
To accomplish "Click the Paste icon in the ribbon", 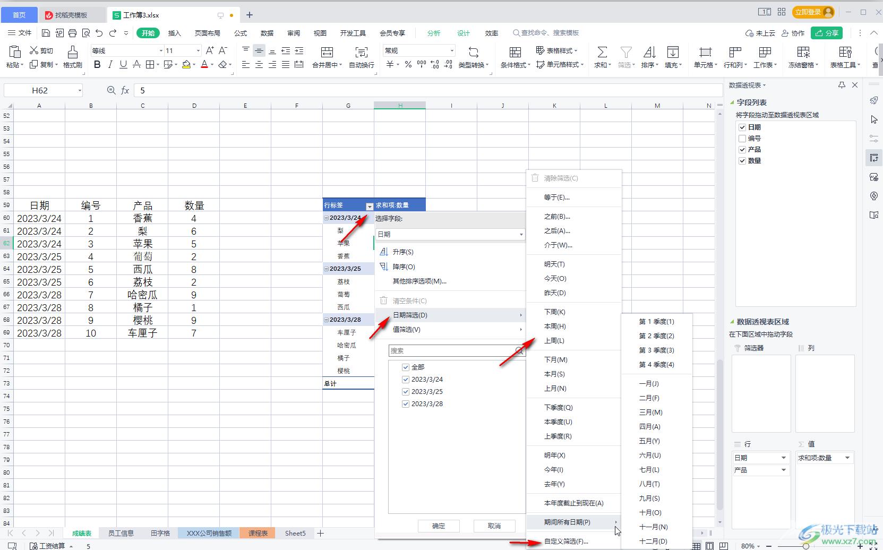I will [15, 51].
